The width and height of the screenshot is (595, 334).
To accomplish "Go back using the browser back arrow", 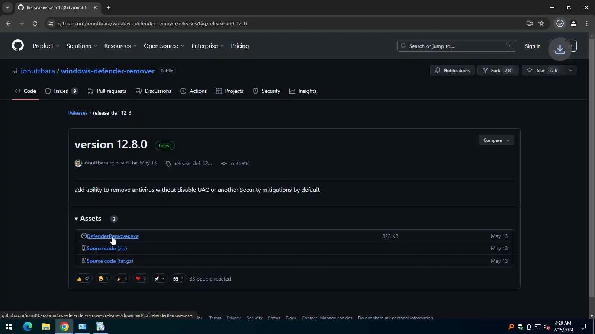I will pos(8,23).
